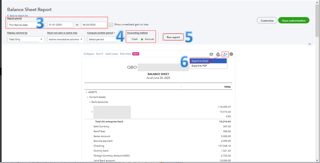The height and width of the screenshot is (163, 320).
Task: Click the Barter Account row
Action: (158, 136)
